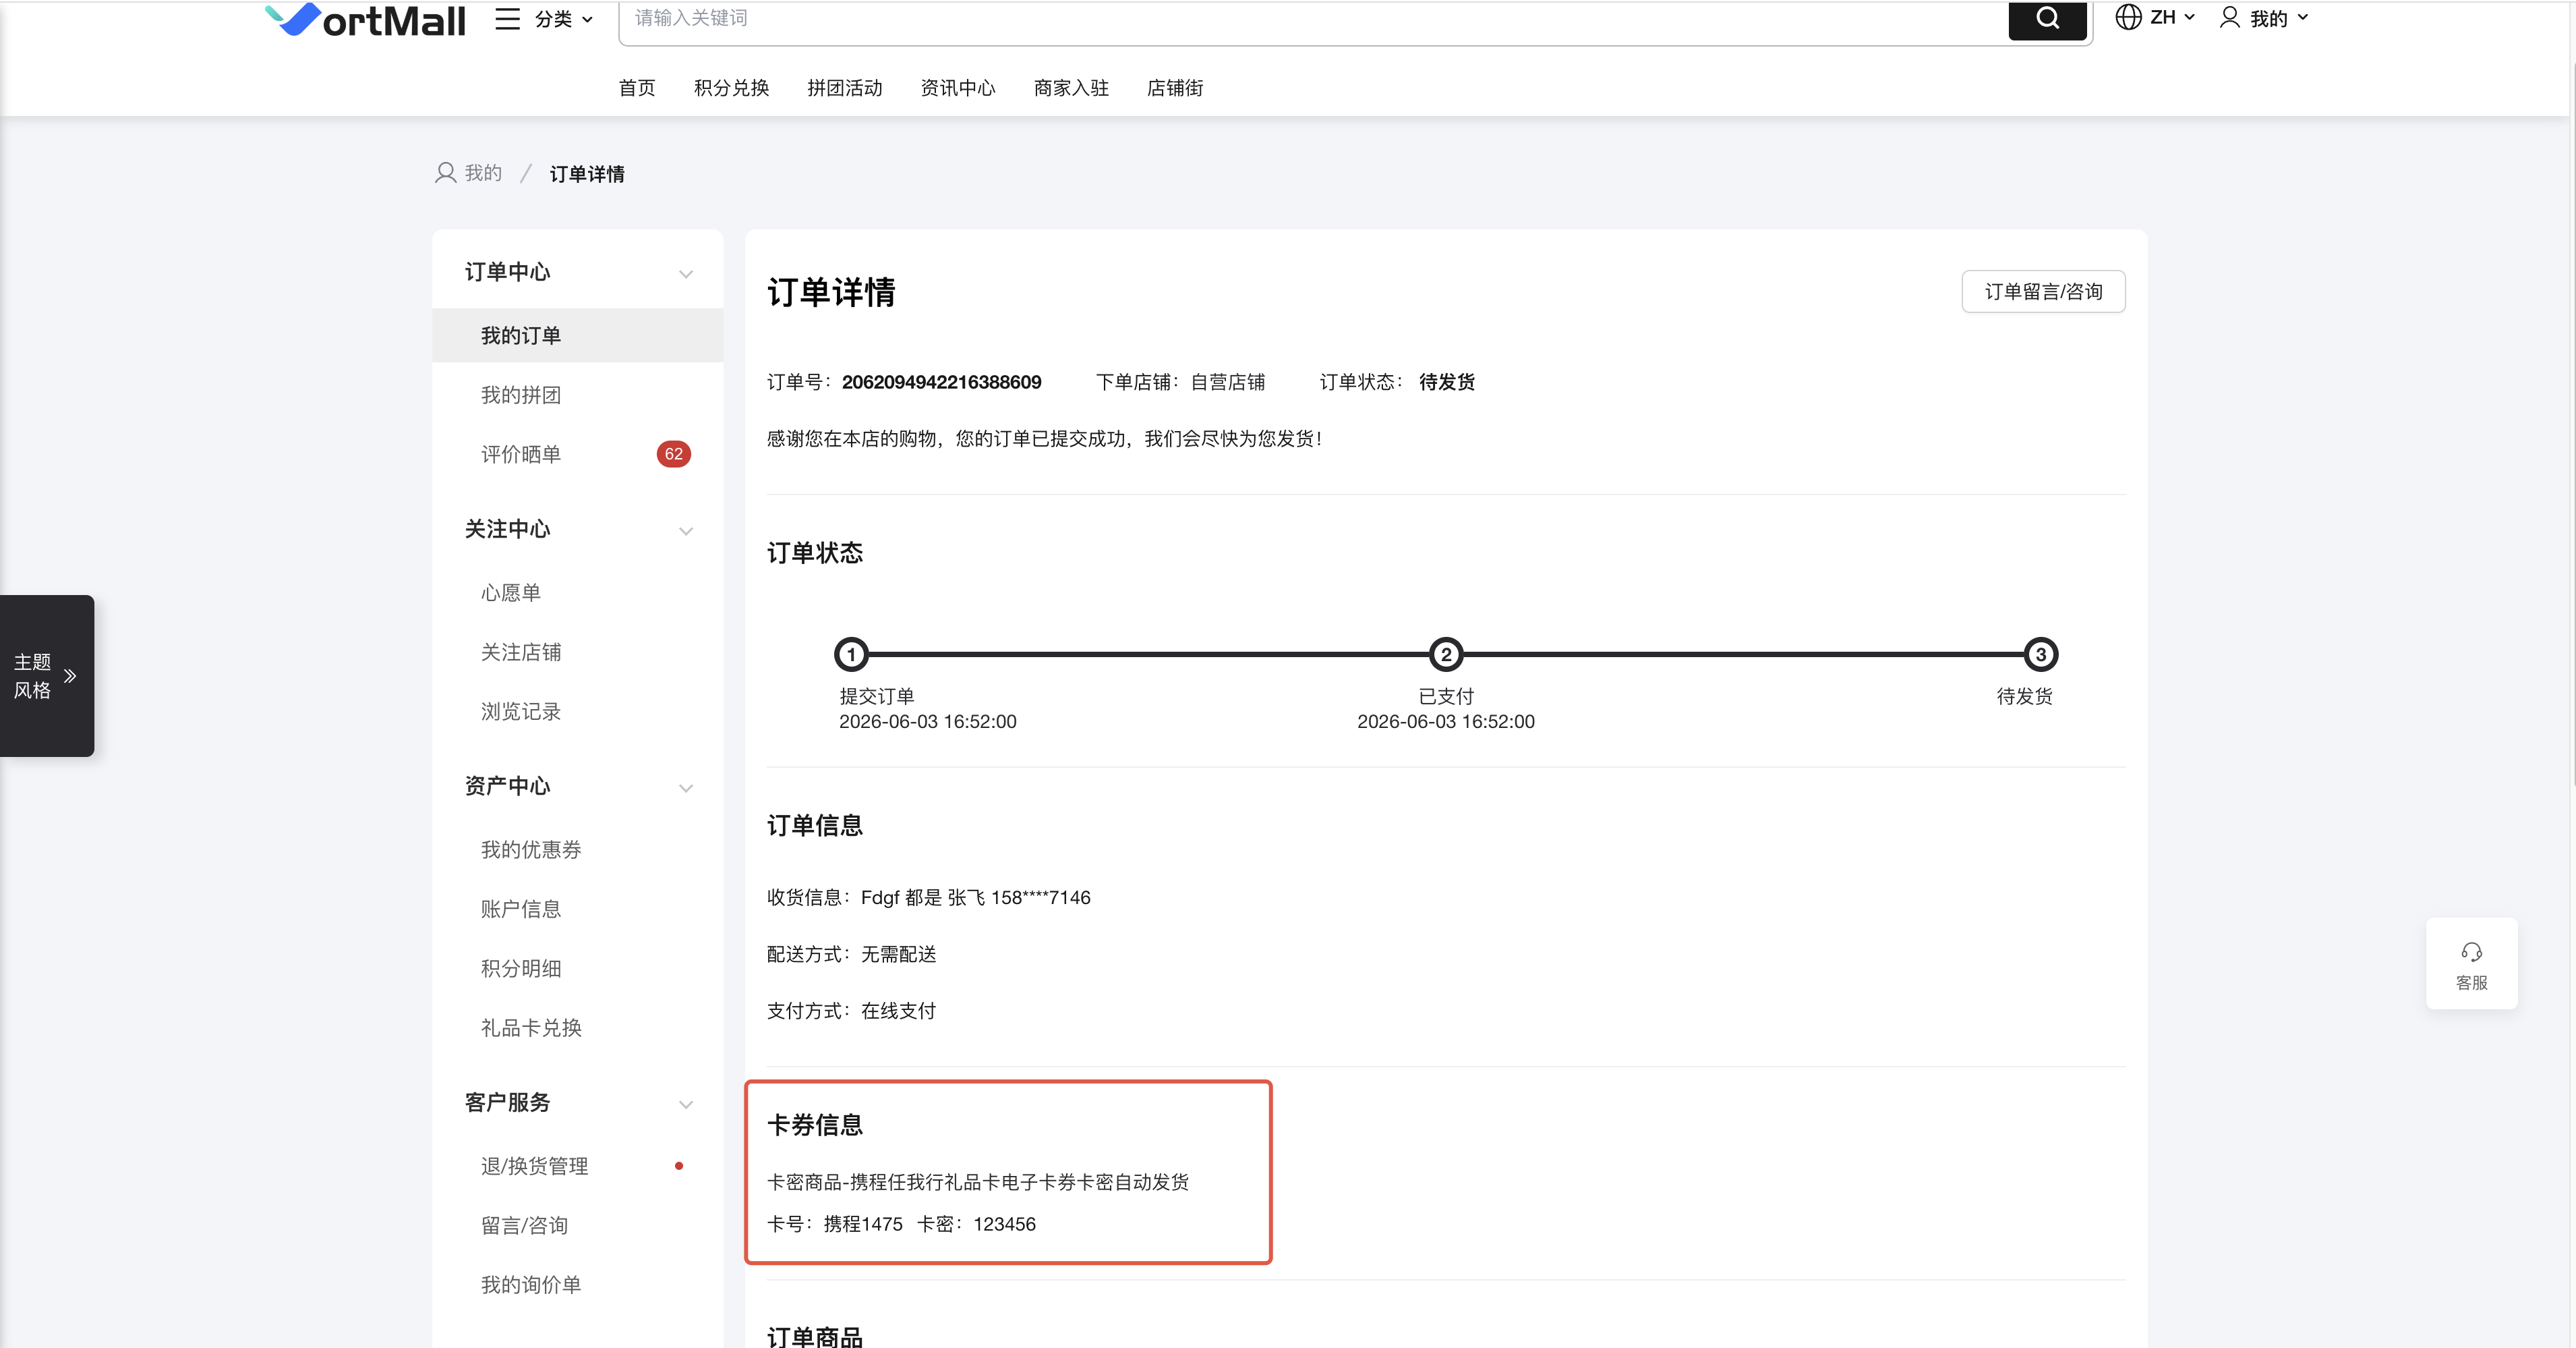
Task: Open the 我的 account dropdown in header
Action: [2279, 18]
